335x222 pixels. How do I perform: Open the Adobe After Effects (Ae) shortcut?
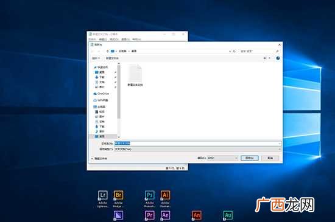[165, 215]
